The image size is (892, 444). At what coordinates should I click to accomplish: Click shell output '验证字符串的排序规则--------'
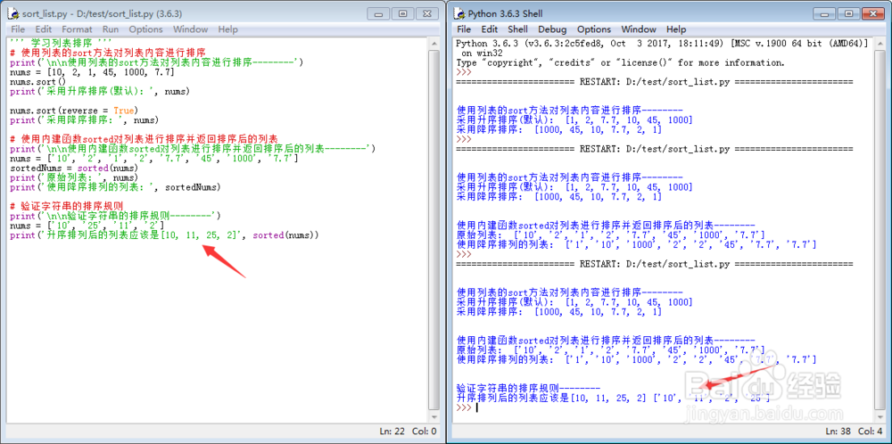[x=528, y=388]
